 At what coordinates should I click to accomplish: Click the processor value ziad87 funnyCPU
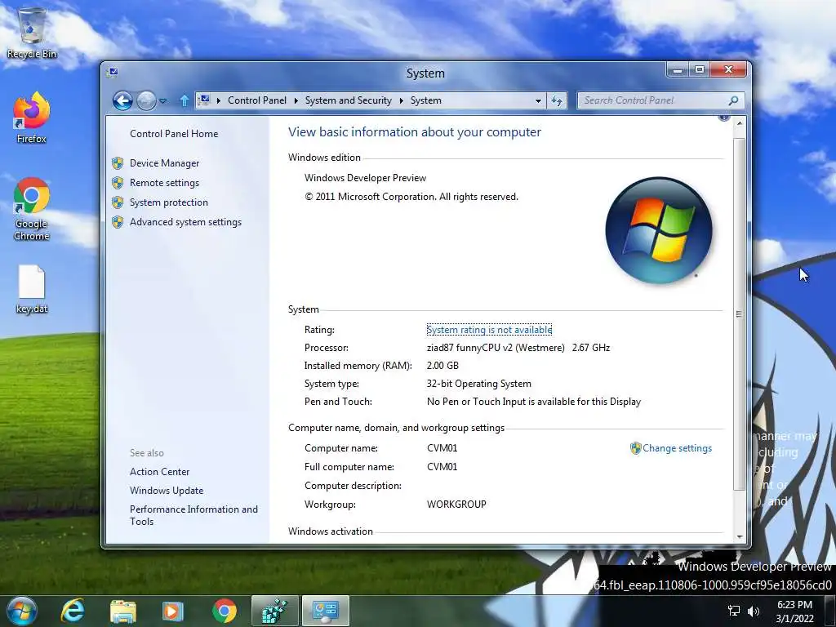point(518,348)
